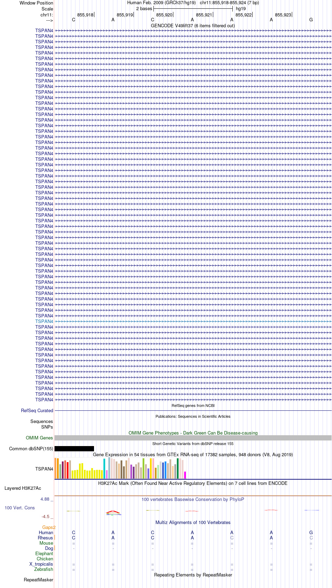
Task: Click the Common dbSNP(155) track label
Action: tap(31, 449)
